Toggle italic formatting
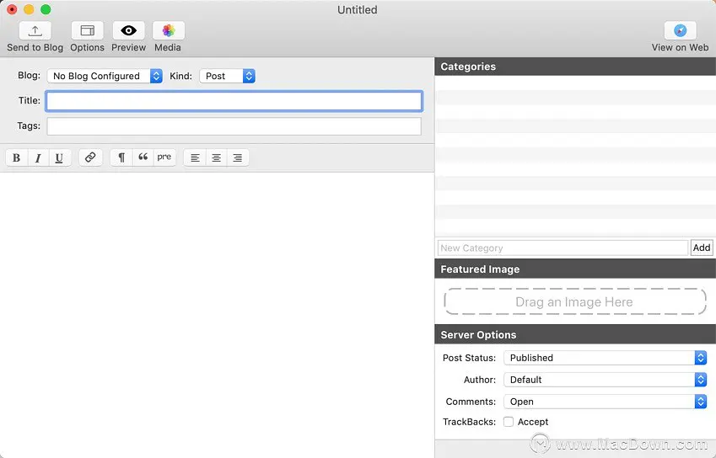The image size is (716, 458). (x=38, y=157)
